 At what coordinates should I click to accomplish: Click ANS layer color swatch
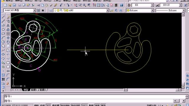(x=67, y=11)
